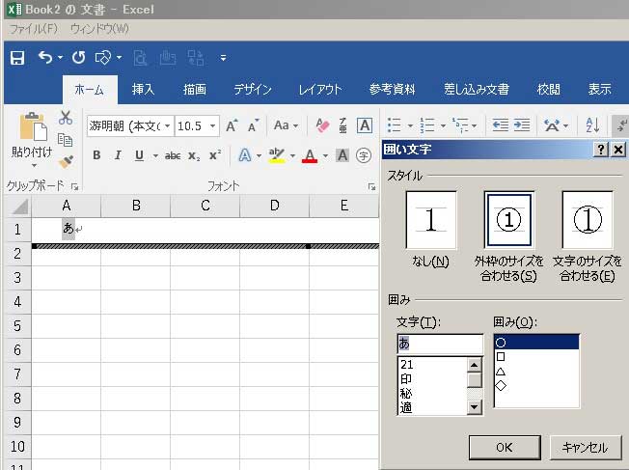This screenshot has height=470, width=629.
Task: Select 文字のサイズを合わせる style option
Action: pyautogui.click(x=587, y=221)
